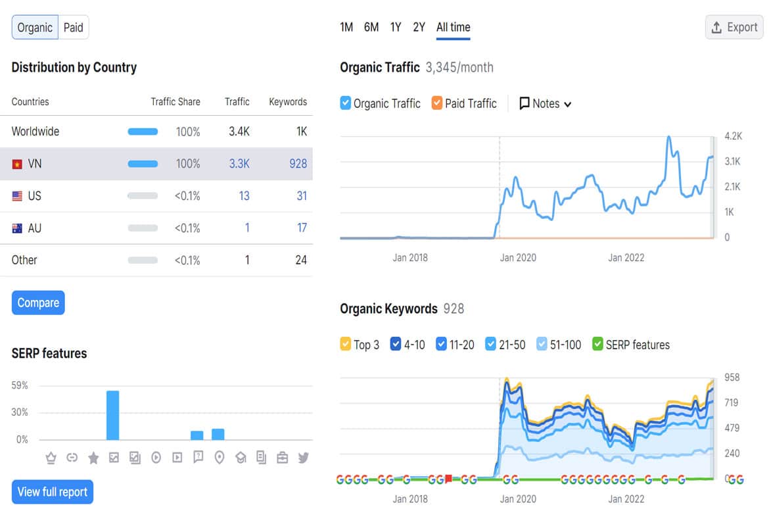The image size is (769, 513).
Task: Open View full report
Action: pos(53,492)
